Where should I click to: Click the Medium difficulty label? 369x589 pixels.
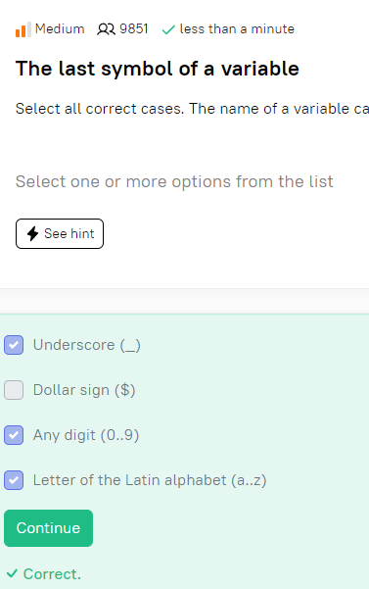(60, 29)
